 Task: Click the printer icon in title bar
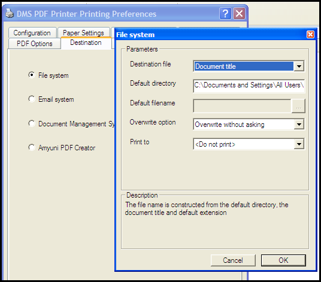(x=10, y=14)
